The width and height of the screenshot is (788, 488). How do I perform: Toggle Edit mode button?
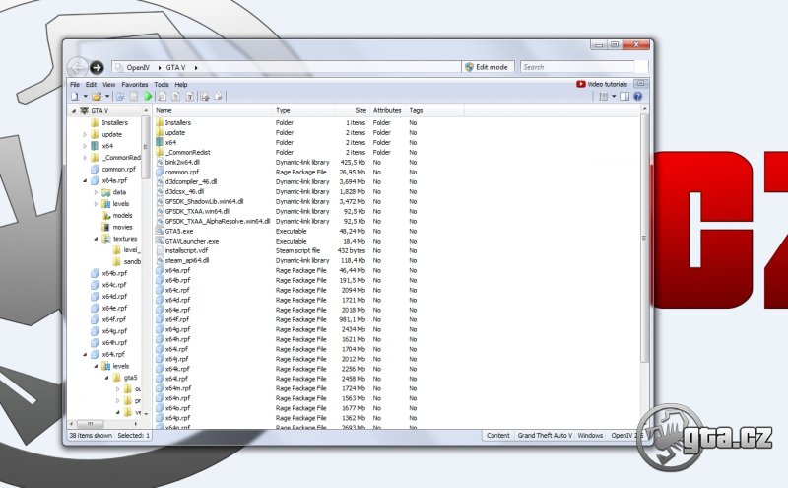488,67
